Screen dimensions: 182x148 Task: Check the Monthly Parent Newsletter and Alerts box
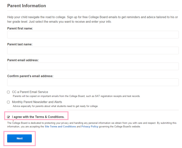[8, 102]
